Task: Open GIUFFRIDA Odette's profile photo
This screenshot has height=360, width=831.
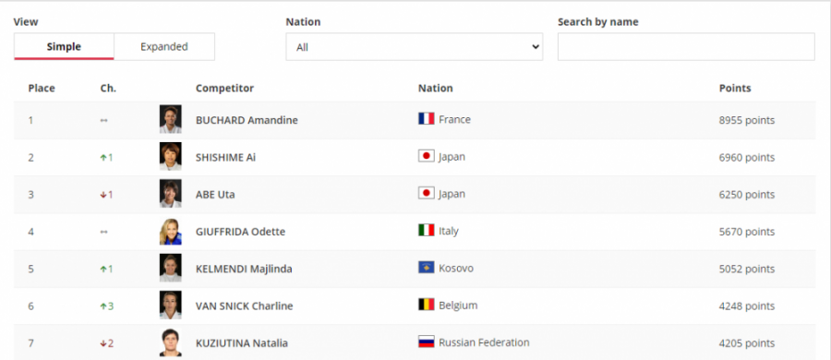Action: (x=171, y=231)
